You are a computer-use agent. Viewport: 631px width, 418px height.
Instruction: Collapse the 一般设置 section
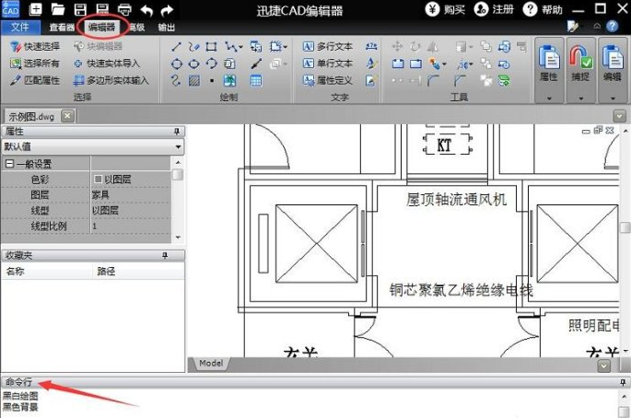(x=9, y=164)
